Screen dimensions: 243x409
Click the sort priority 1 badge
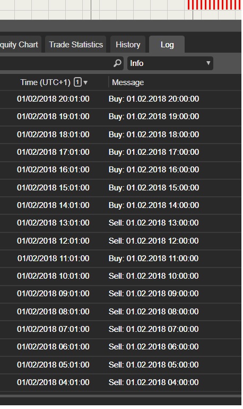[77, 82]
